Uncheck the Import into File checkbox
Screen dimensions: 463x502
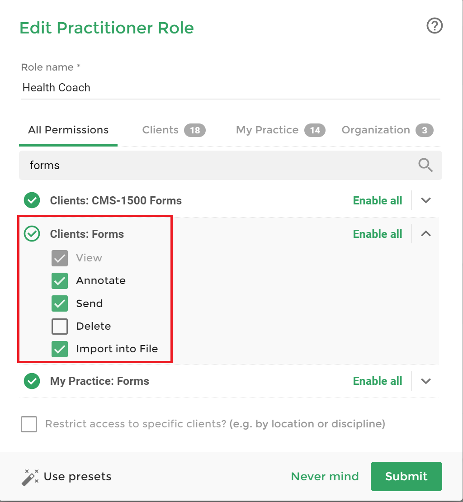click(60, 349)
